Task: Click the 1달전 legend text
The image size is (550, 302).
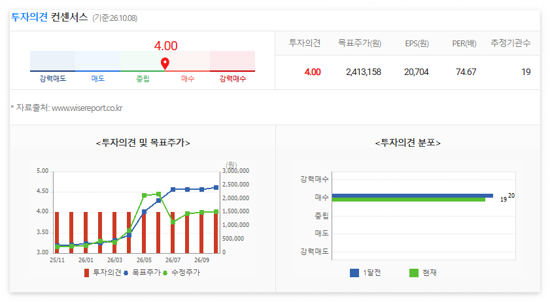Action: (372, 273)
